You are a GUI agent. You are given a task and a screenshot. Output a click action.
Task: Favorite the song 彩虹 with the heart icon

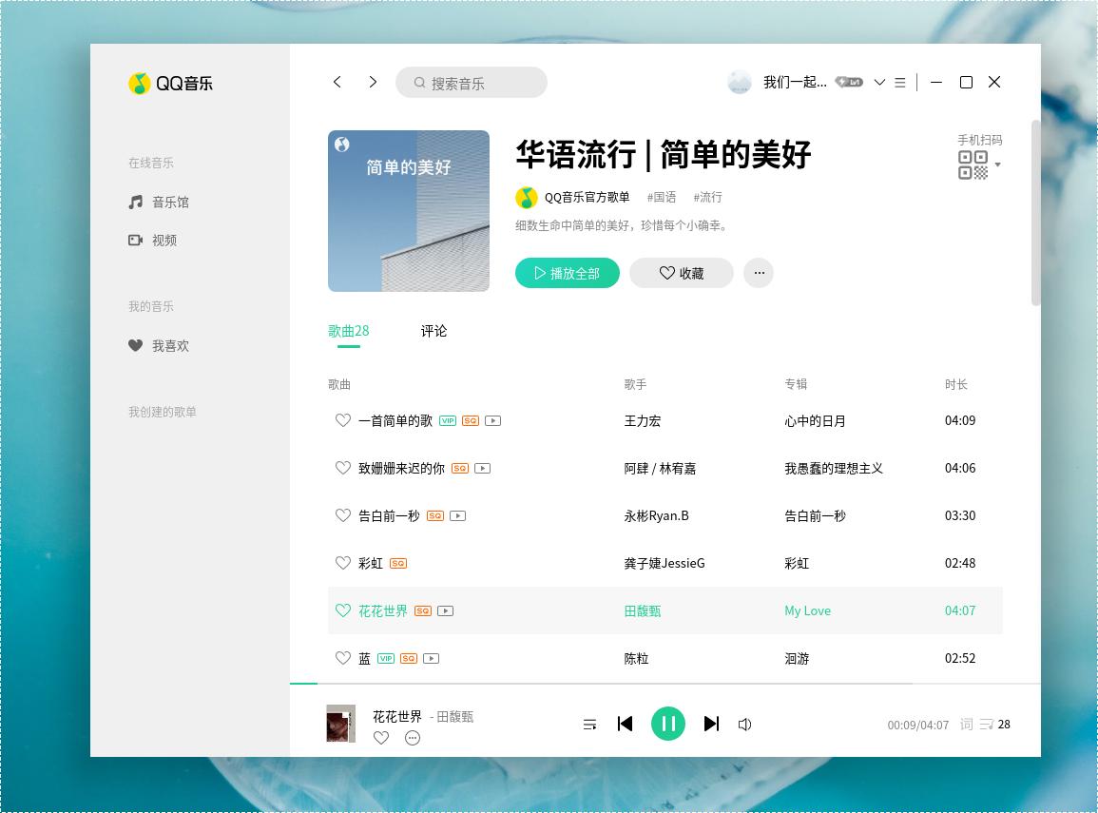[x=343, y=563]
